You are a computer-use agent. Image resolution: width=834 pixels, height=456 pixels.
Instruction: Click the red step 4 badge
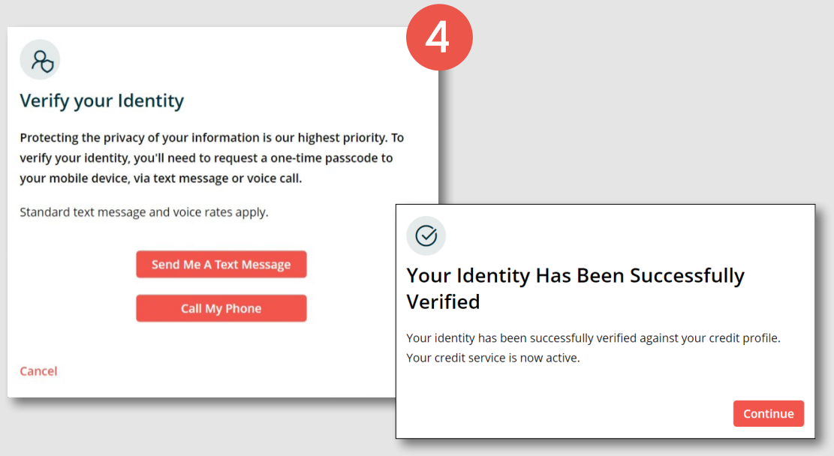[x=438, y=37]
